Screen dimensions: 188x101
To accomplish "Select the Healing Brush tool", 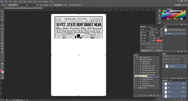I will (2, 29).
